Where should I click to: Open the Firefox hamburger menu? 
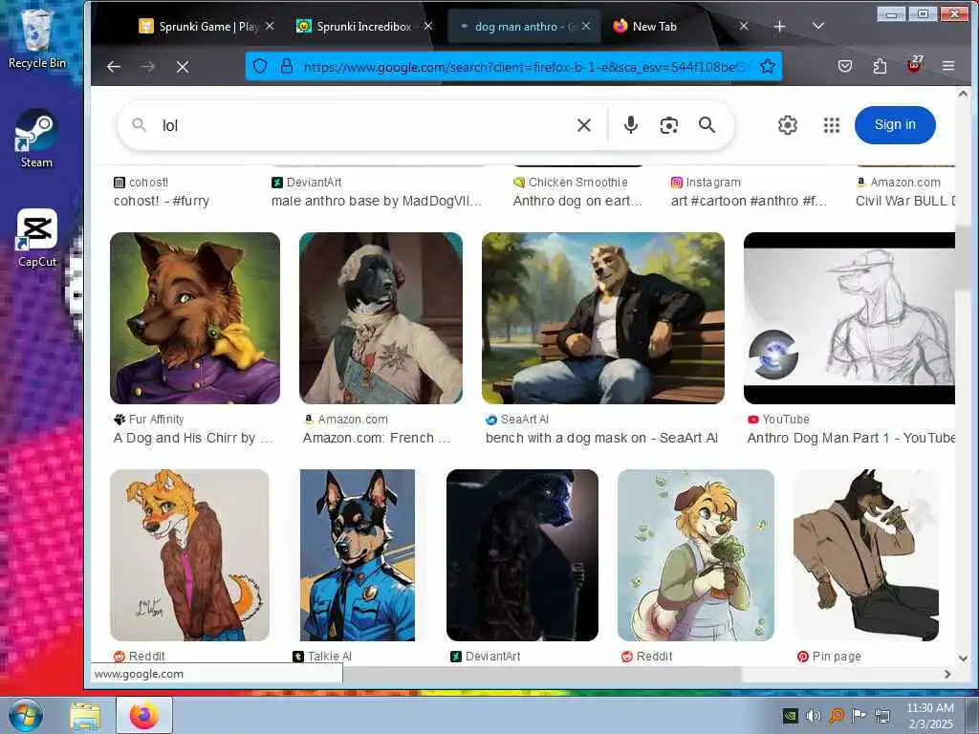coord(948,66)
